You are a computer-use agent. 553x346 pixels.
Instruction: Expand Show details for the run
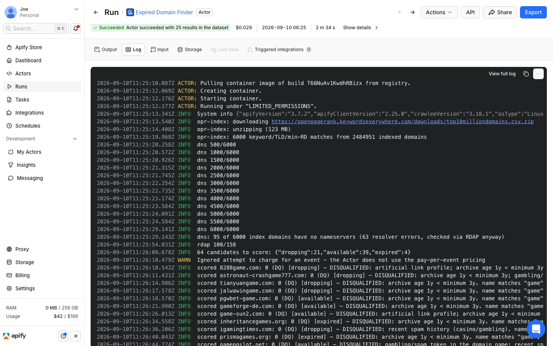click(x=361, y=28)
